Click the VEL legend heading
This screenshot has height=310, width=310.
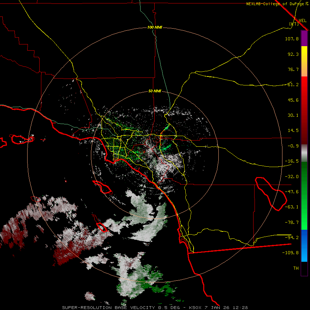[302, 21]
